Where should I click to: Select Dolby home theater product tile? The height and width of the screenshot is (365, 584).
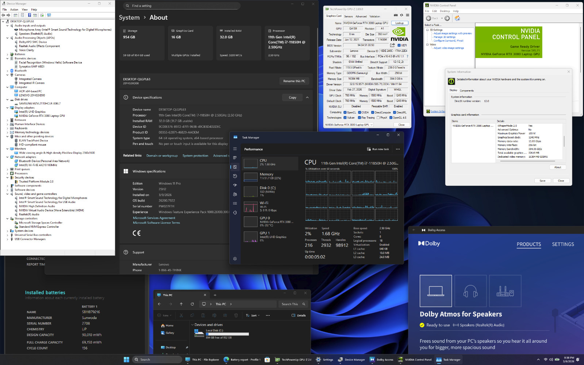[x=505, y=291]
